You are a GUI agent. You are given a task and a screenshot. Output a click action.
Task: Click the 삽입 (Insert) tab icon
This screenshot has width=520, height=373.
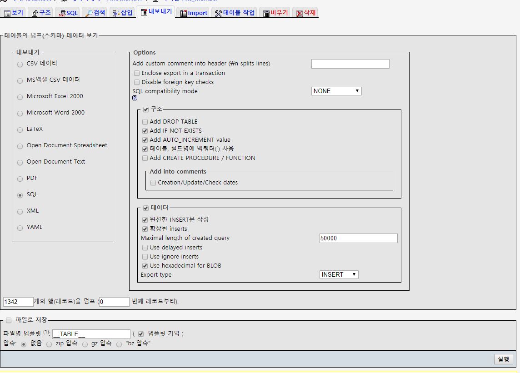116,13
